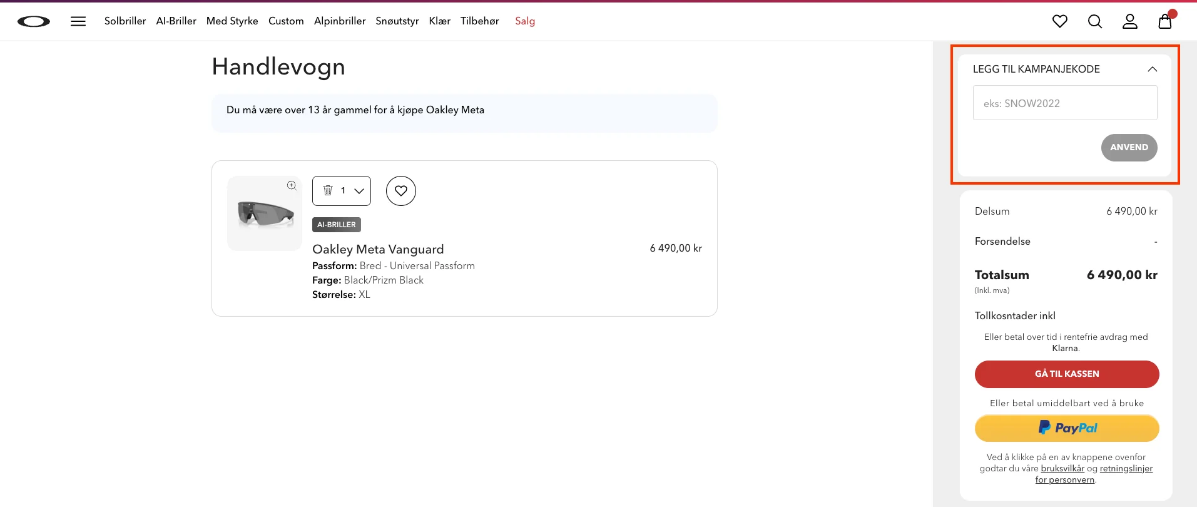Screen dimensions: 1197x507
Task: Open the Solbriller menu
Action: point(125,21)
